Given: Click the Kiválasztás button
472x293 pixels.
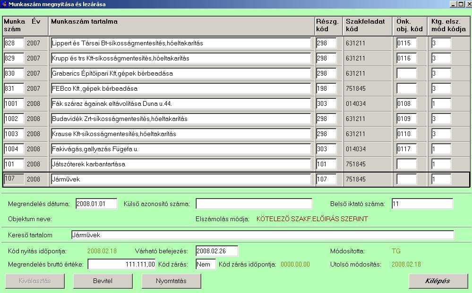Looking at the screenshot, I should click(35, 281).
